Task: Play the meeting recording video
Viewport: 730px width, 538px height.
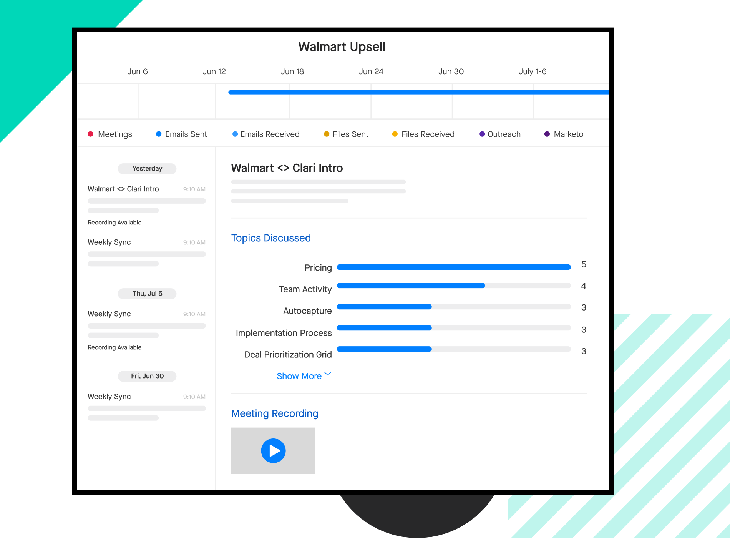Action: tap(273, 450)
